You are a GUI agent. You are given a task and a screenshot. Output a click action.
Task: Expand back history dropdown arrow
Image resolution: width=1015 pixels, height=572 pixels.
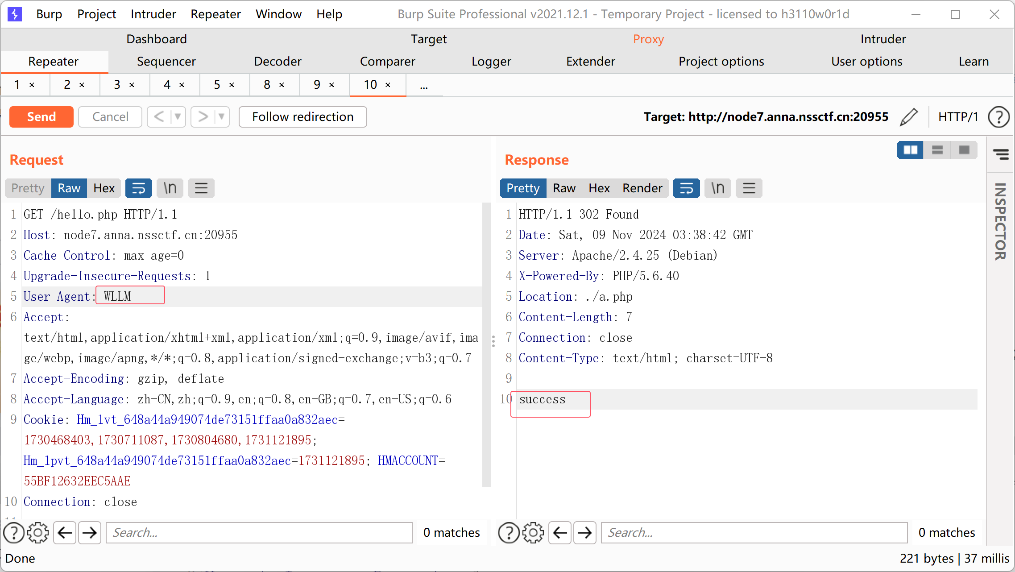tap(178, 117)
